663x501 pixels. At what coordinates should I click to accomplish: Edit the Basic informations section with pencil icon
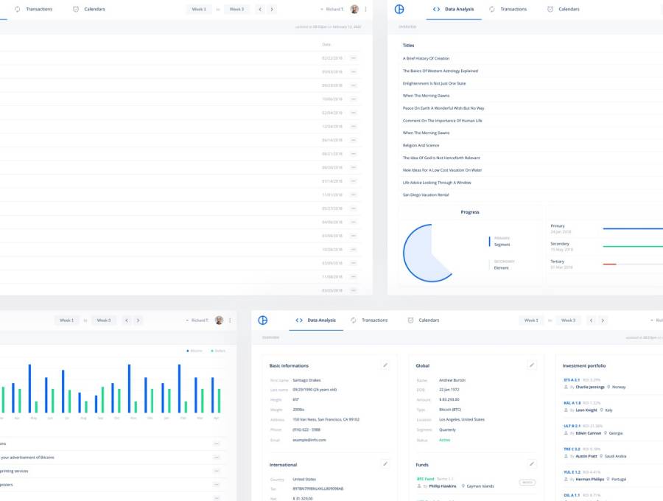point(385,365)
